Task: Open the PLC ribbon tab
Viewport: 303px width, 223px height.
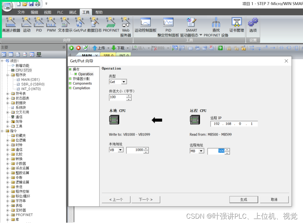Action: coord(60,12)
